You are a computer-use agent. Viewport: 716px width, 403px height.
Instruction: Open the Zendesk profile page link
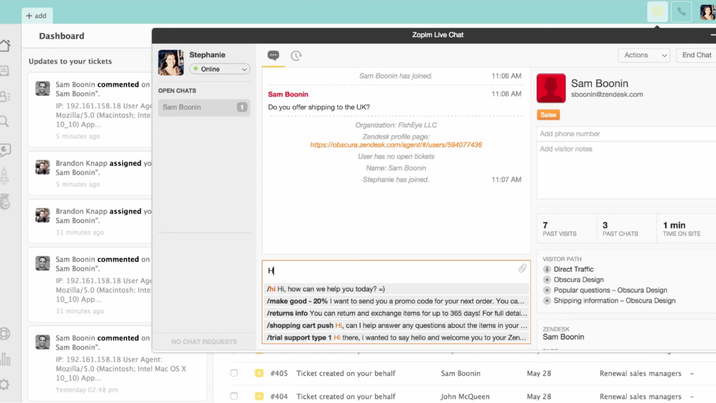[396, 145]
